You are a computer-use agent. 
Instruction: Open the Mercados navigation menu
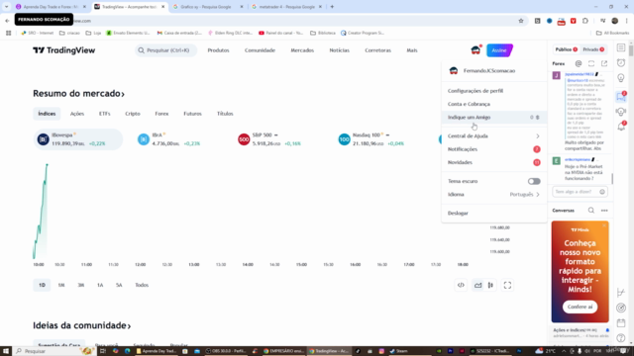[302, 50]
